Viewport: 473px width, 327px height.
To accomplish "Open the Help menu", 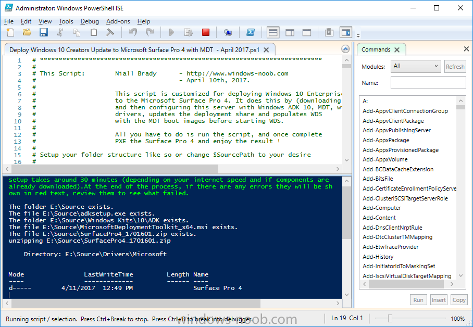I will coord(144,21).
